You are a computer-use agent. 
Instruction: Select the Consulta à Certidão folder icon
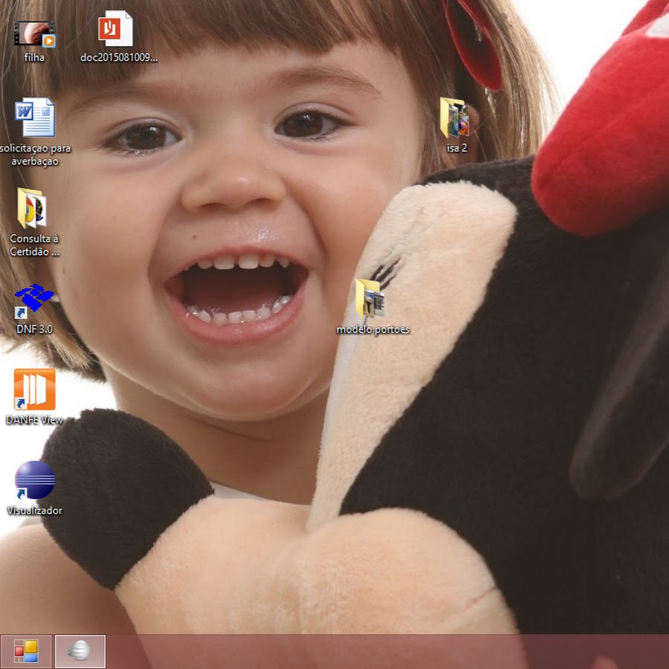32,208
